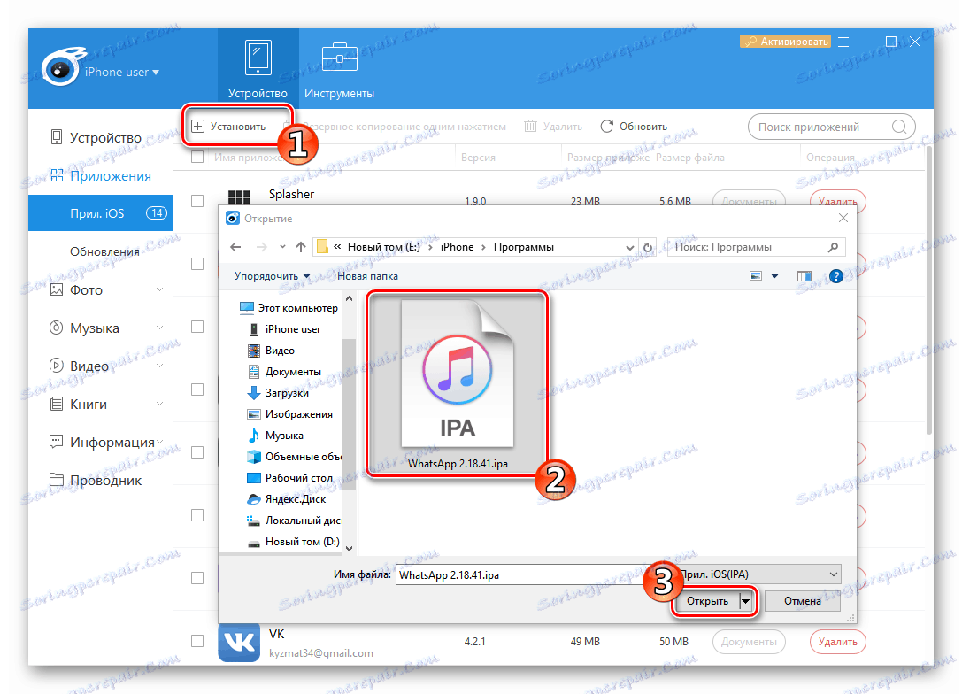Expand the iPhone user account dropdown
Image resolution: width=962 pixels, height=694 pixels.
(121, 72)
